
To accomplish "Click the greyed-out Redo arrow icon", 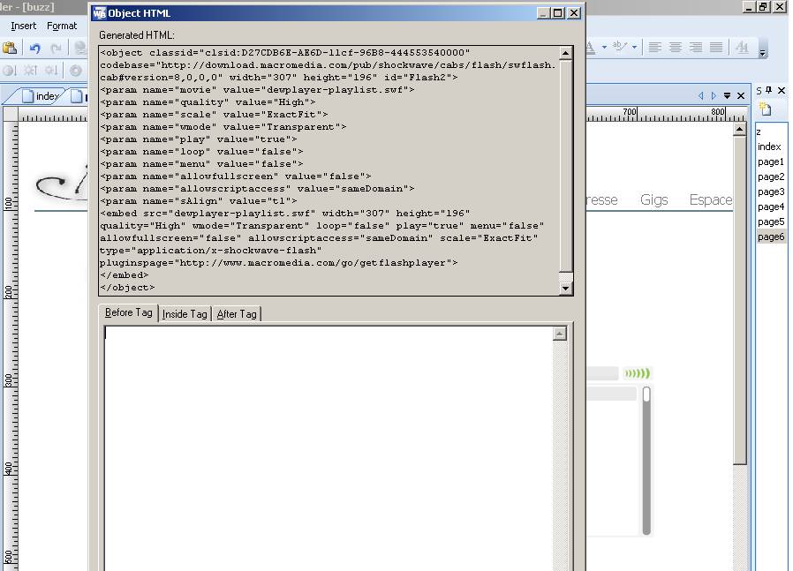I will point(56,48).
